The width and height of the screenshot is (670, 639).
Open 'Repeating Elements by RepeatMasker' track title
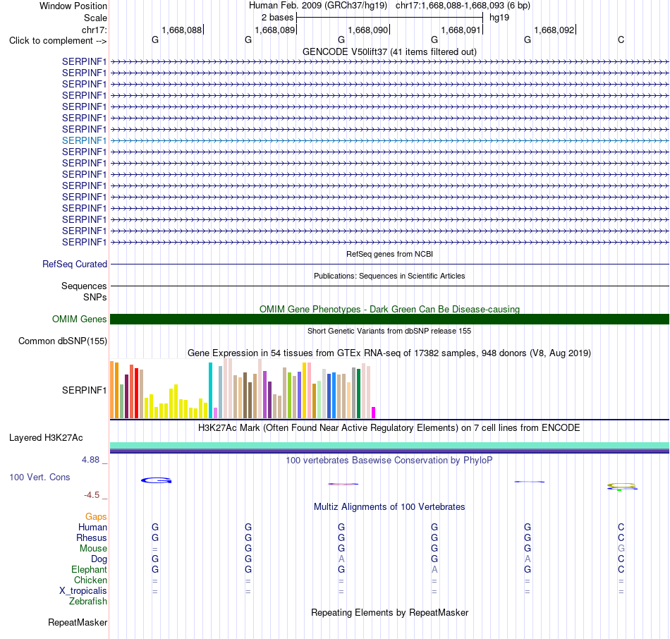point(389,612)
